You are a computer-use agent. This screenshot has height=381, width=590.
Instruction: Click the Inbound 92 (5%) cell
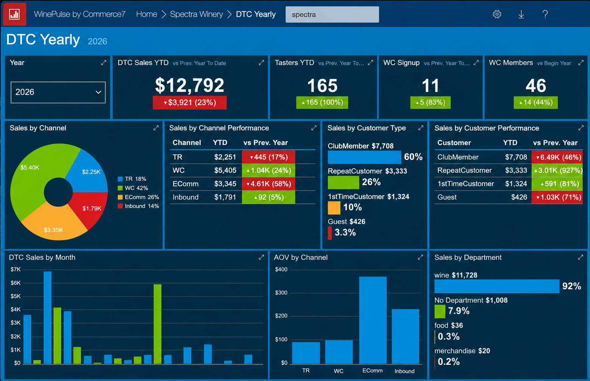(268, 197)
